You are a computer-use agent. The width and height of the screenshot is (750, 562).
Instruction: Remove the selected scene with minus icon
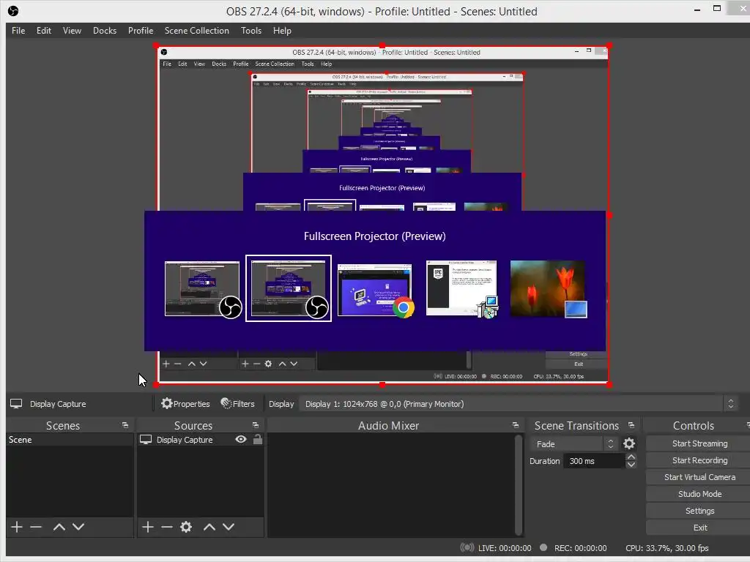pos(36,527)
